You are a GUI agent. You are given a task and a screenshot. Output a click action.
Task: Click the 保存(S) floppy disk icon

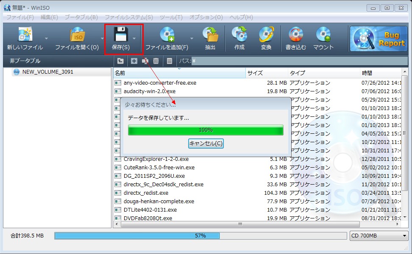(121, 34)
